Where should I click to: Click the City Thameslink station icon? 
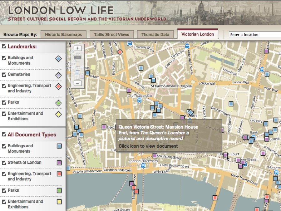[x=139, y=101]
